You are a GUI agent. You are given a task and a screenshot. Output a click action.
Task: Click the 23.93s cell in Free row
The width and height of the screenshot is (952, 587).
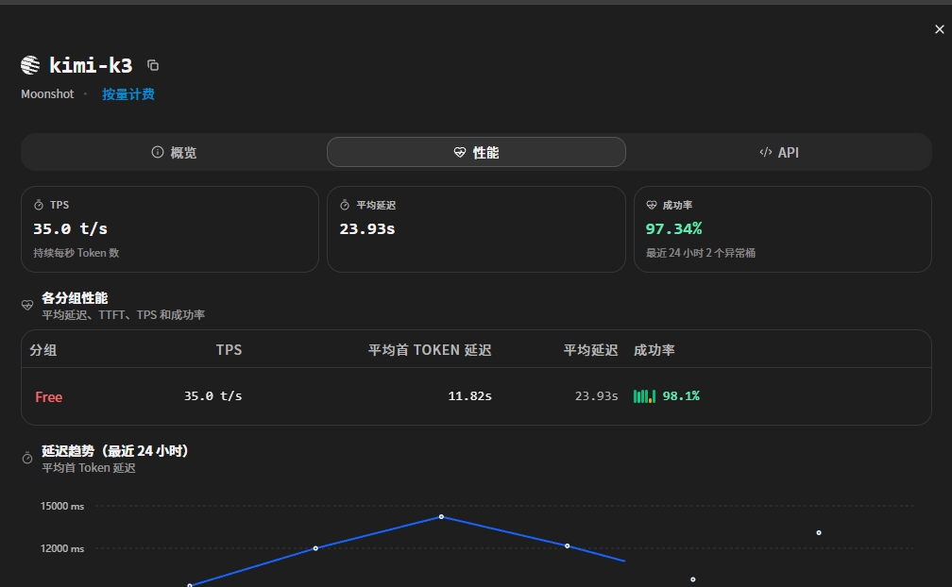tap(596, 396)
